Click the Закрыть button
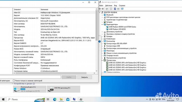The image size is (182, 102). [84, 77]
